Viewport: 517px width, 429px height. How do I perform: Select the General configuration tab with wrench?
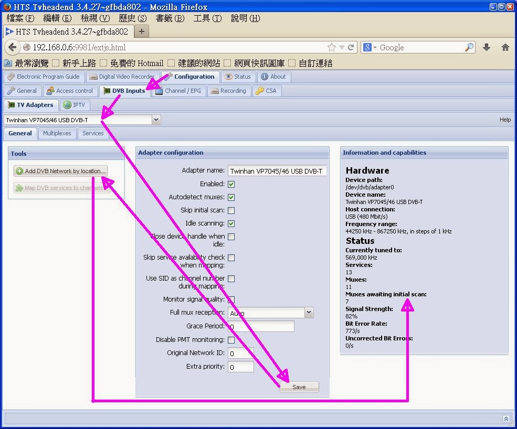coord(23,91)
